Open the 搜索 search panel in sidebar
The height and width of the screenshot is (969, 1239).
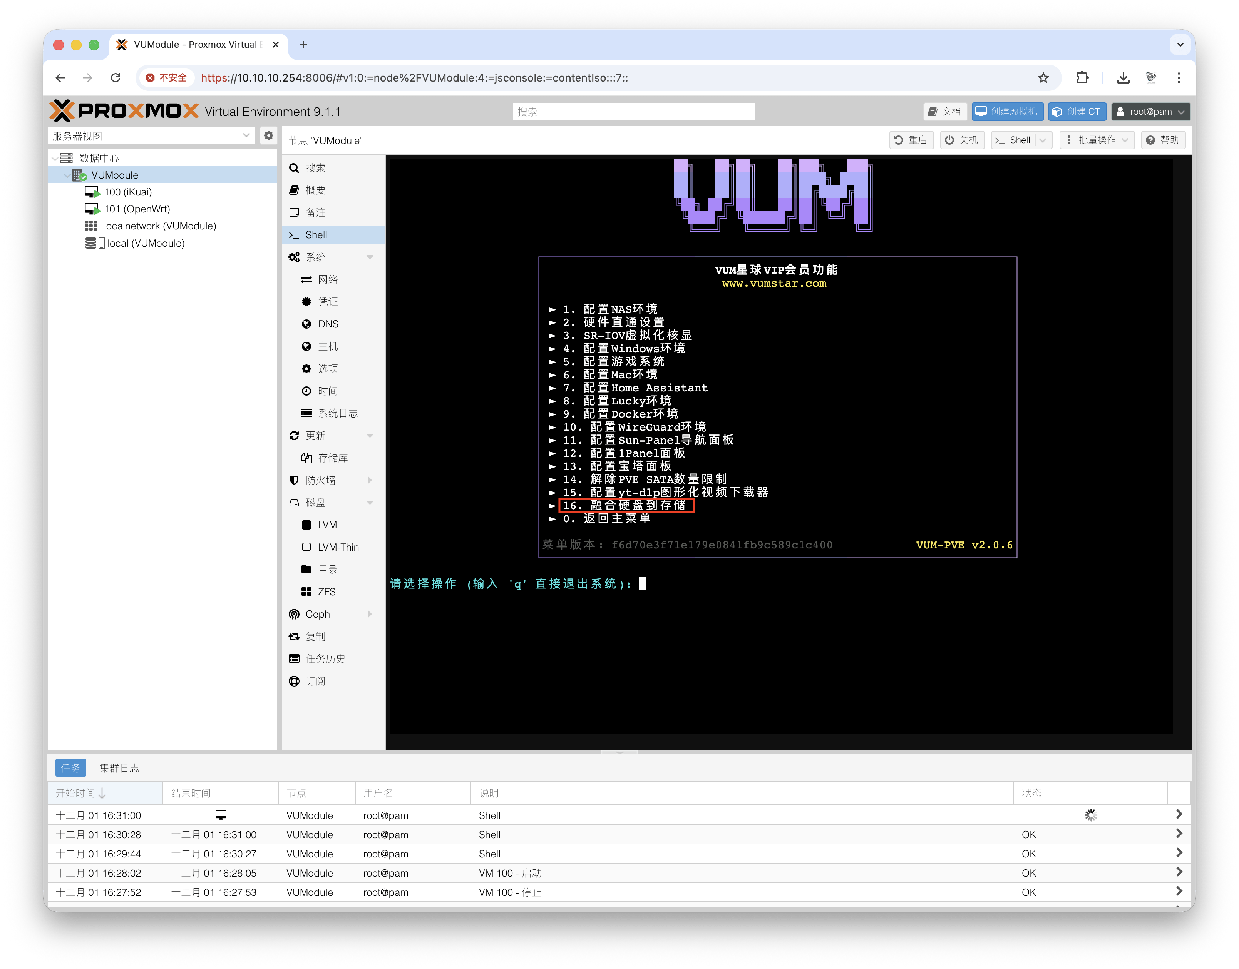coord(316,168)
